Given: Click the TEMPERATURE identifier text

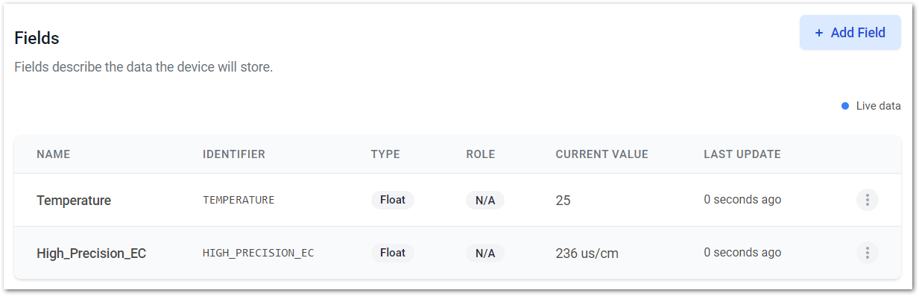Looking at the screenshot, I should click(x=239, y=200).
